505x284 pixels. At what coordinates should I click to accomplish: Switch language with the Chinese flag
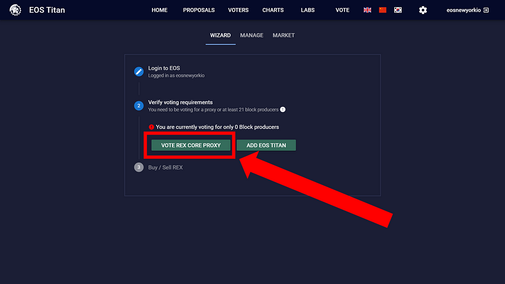point(382,10)
